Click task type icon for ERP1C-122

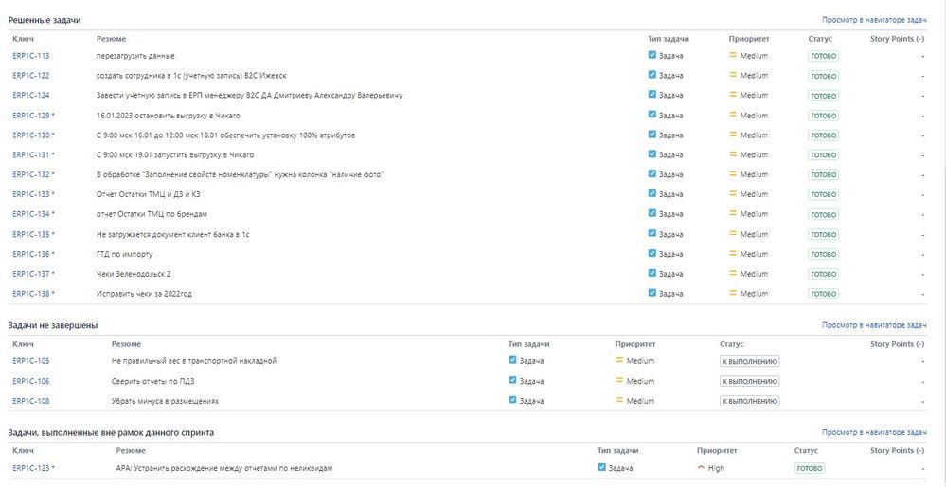[651, 74]
